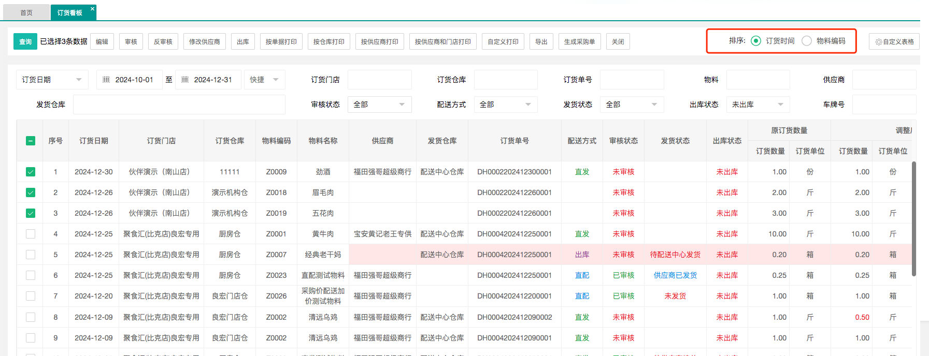Close the 订货看板 tab
Image resolution: width=929 pixels, height=356 pixels.
pyautogui.click(x=92, y=9)
